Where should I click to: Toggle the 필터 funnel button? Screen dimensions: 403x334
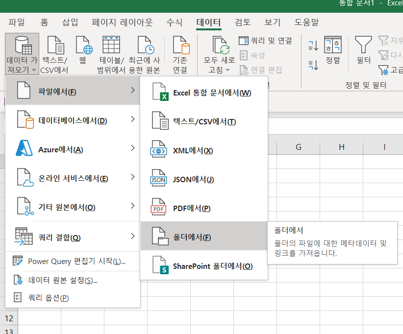tap(363, 50)
